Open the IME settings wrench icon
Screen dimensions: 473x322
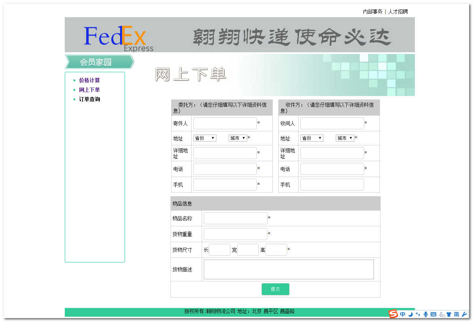coord(464,314)
